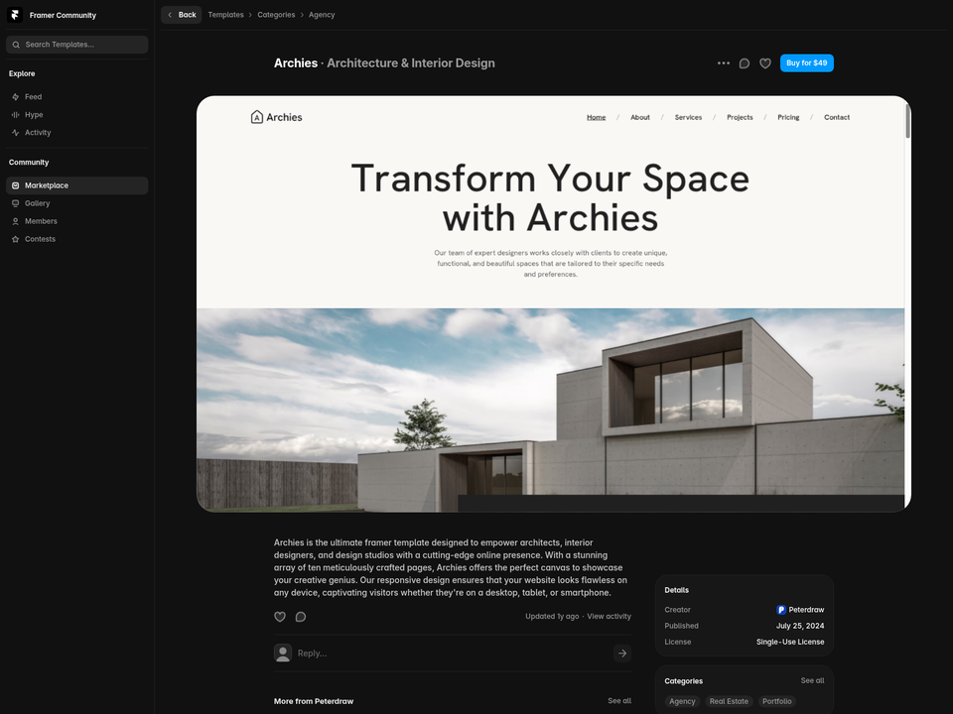Click the search magnifier icon
953x714 pixels.
coord(17,45)
